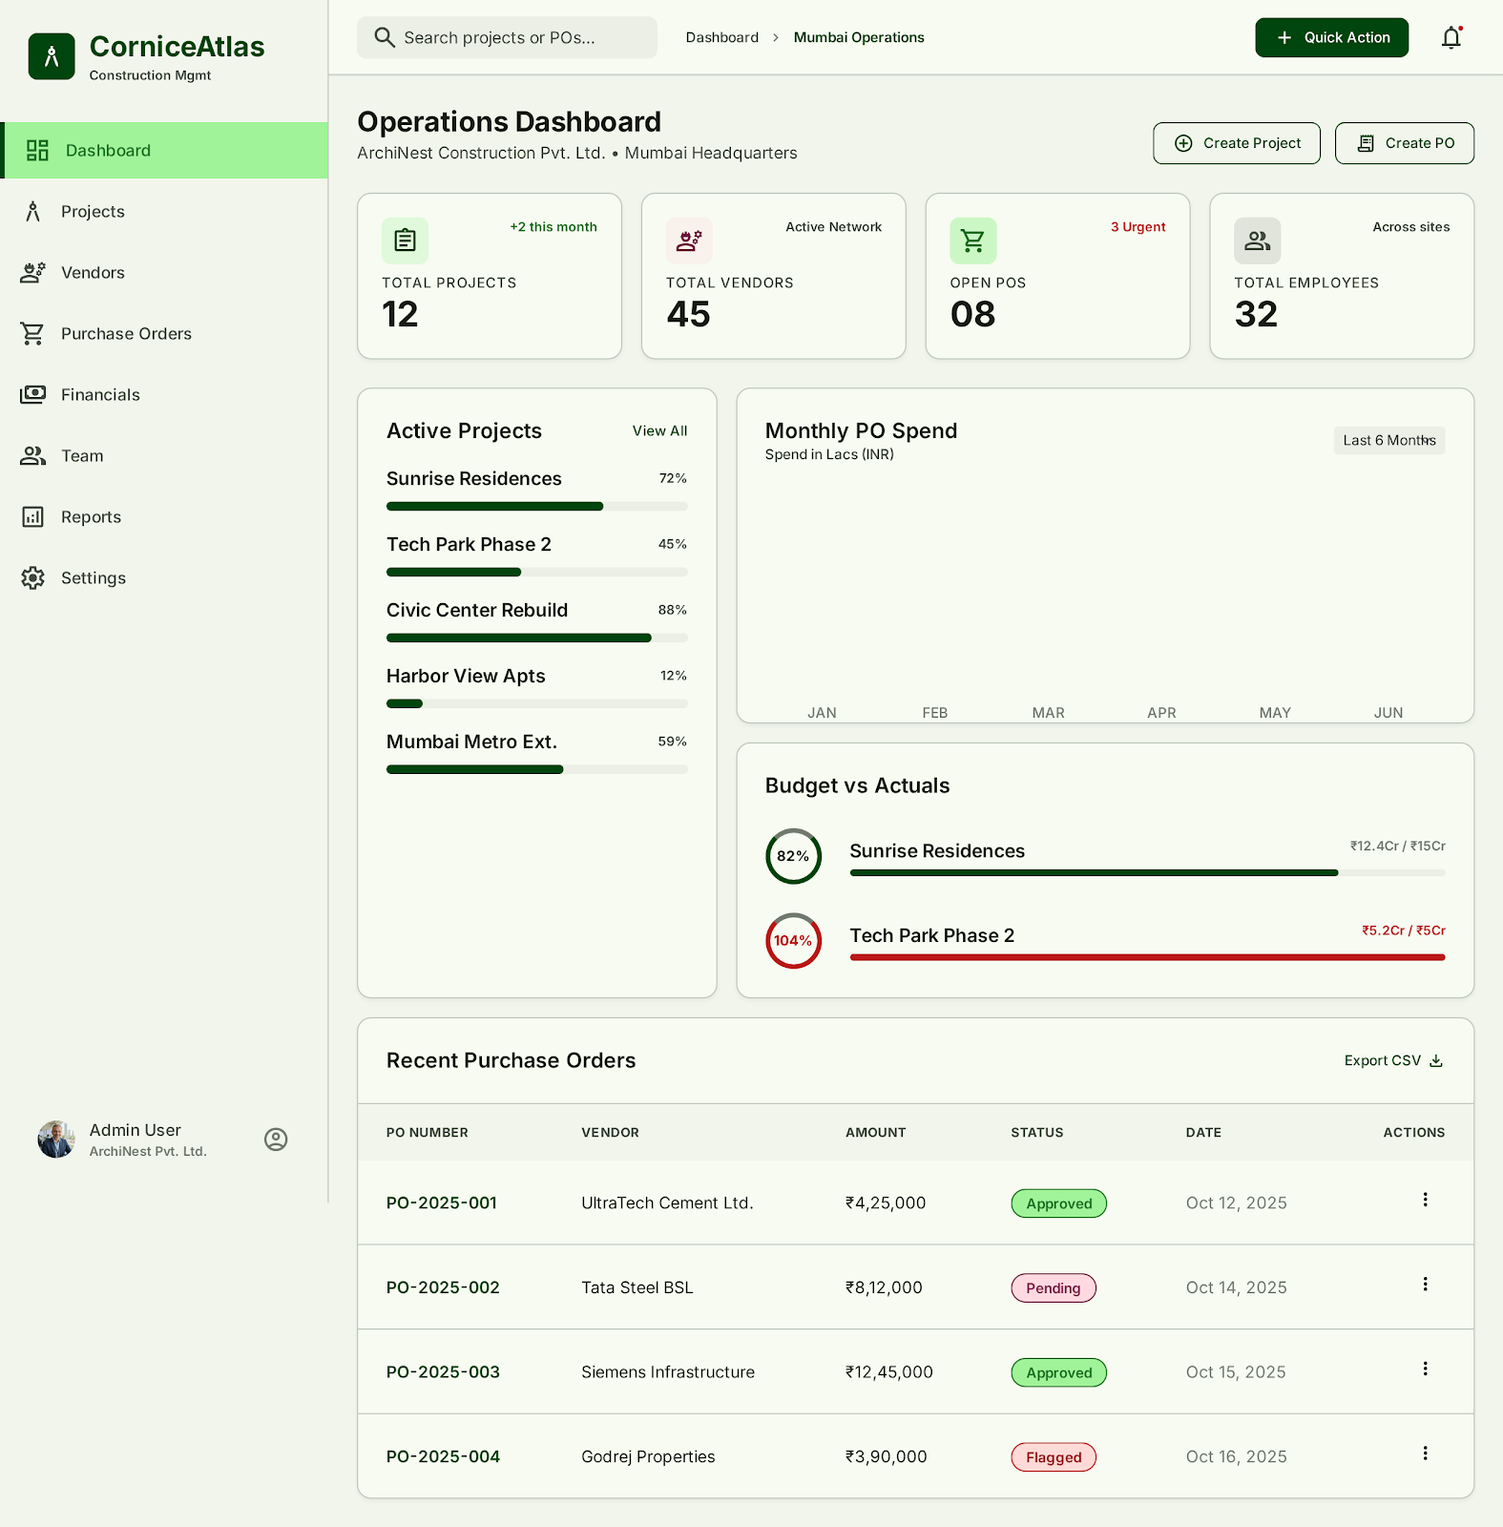Click the notification bell icon

pyautogui.click(x=1451, y=37)
